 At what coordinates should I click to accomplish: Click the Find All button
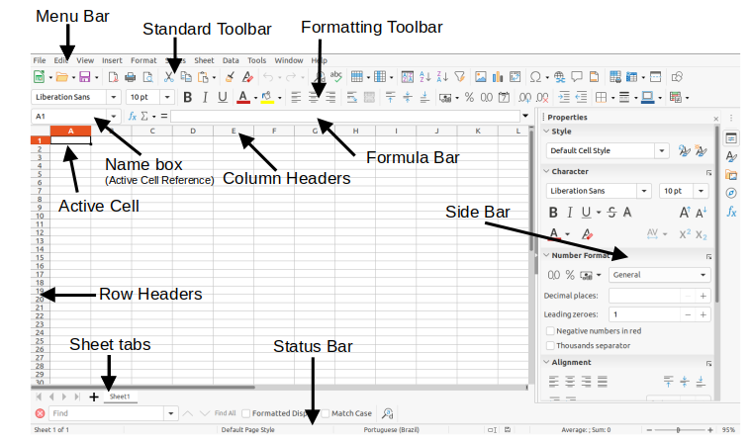[226, 413]
